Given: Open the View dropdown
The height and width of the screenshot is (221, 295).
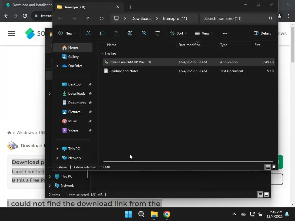Looking at the screenshot, I should tap(204, 33).
